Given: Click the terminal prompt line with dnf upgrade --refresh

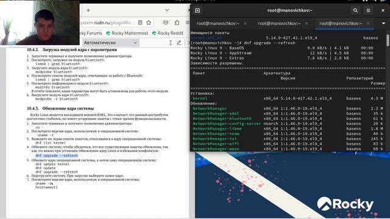Looking at the screenshot, I should point(243,43).
